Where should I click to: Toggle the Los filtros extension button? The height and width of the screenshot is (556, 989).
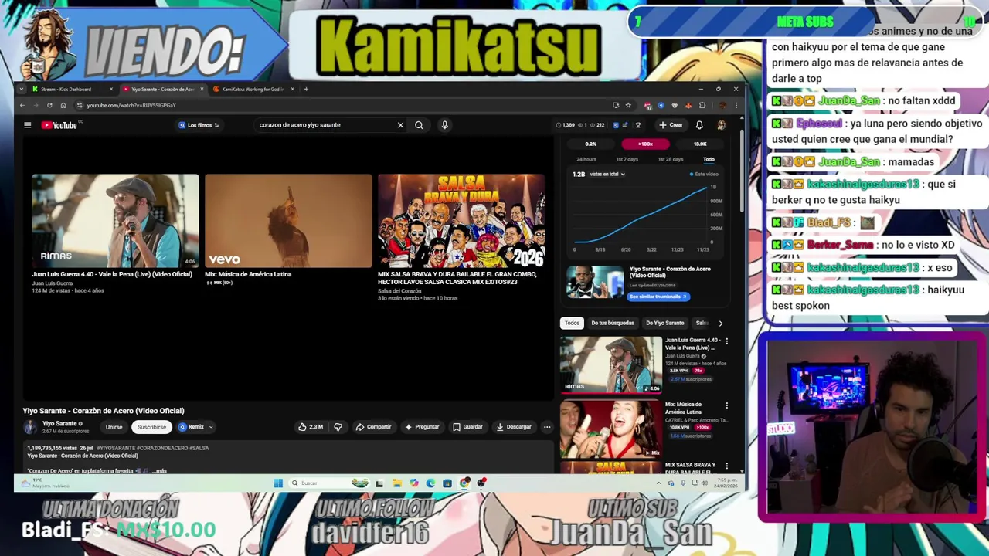tap(199, 125)
